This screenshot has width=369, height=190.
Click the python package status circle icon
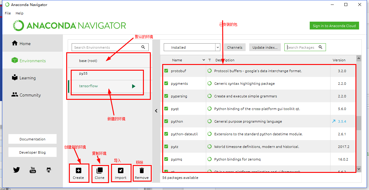coord(209,121)
